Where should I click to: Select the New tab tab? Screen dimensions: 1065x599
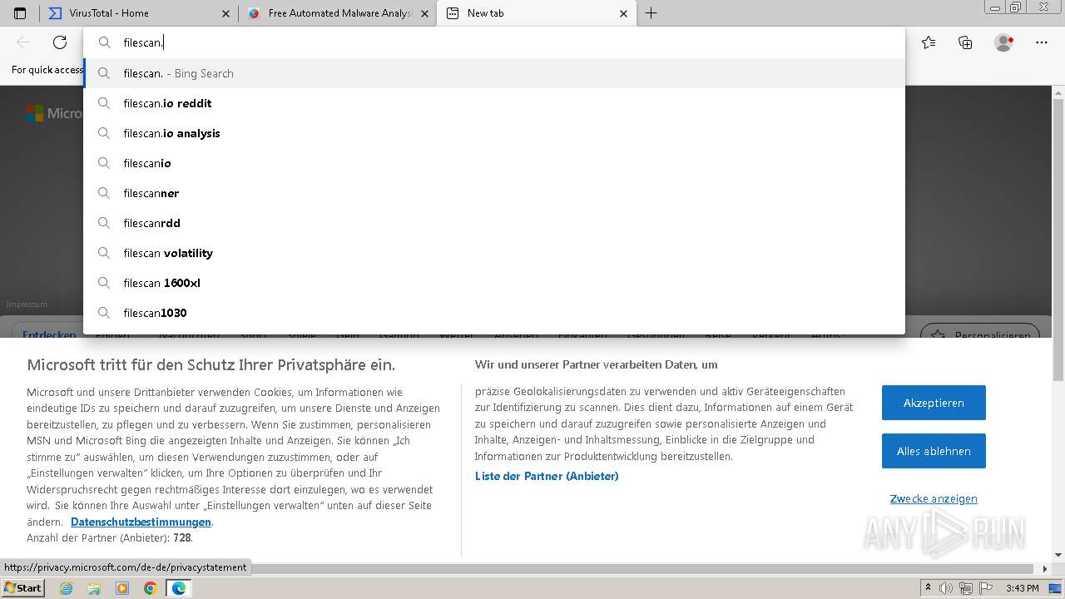(x=537, y=13)
